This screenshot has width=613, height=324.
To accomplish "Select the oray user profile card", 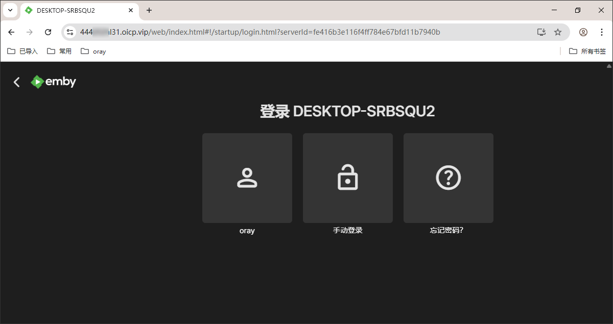I will point(247,178).
